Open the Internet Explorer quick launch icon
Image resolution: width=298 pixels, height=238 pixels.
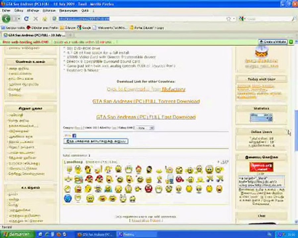point(46,234)
